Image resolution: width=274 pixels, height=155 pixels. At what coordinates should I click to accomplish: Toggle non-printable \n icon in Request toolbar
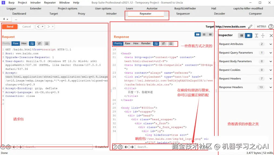tap(39, 43)
